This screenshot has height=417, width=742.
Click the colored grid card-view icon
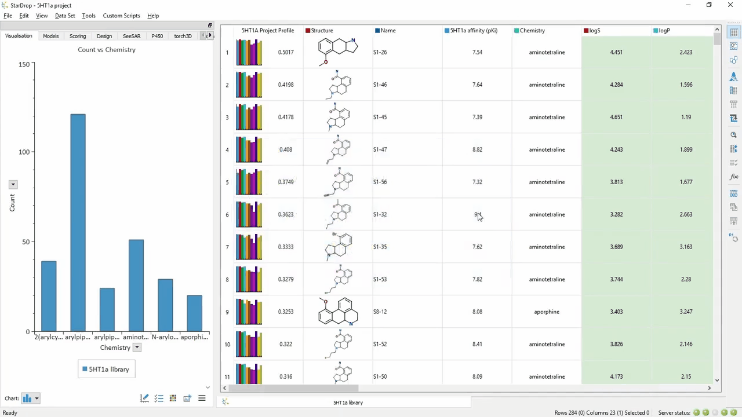172,398
